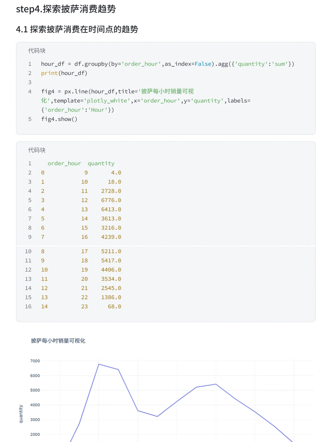Click the order_hour column header

coord(64,164)
